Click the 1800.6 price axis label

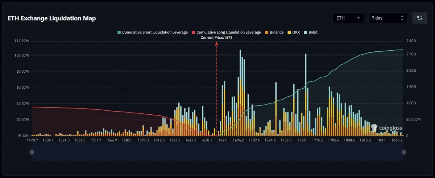(x=349, y=140)
